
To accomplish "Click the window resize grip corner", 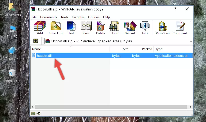I will click(x=192, y=115).
